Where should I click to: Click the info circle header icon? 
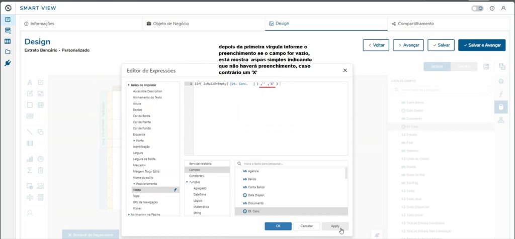(x=492, y=9)
